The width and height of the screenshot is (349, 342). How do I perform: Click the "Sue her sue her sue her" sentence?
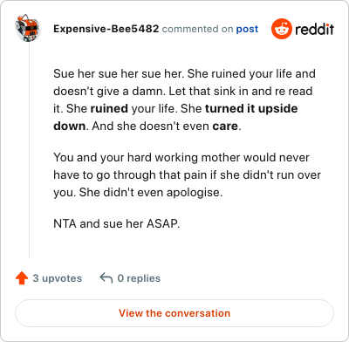[119, 73]
